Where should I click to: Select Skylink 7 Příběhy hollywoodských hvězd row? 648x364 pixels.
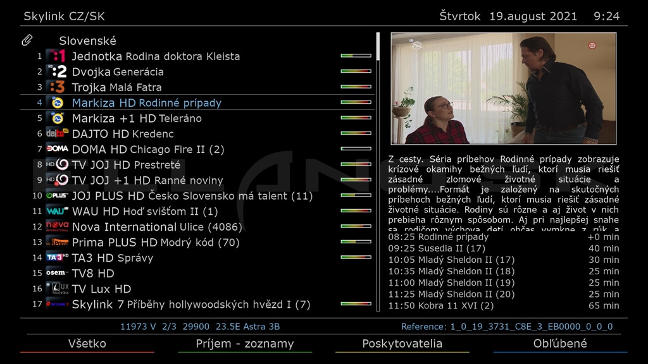(197, 304)
